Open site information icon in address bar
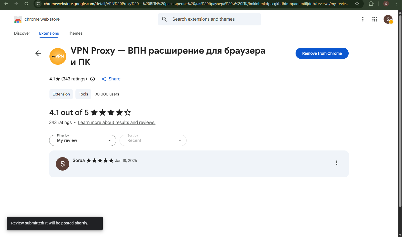Screen dimensions: 402x237 [38, 4]
